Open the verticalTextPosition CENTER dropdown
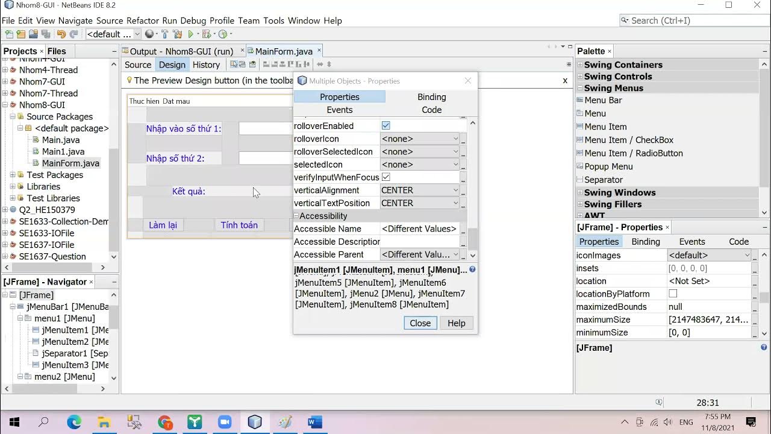Image resolution: width=771 pixels, height=434 pixels. click(x=420, y=203)
